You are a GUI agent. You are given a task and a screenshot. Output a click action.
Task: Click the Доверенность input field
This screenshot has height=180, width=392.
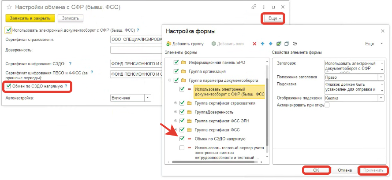[x=136, y=50]
